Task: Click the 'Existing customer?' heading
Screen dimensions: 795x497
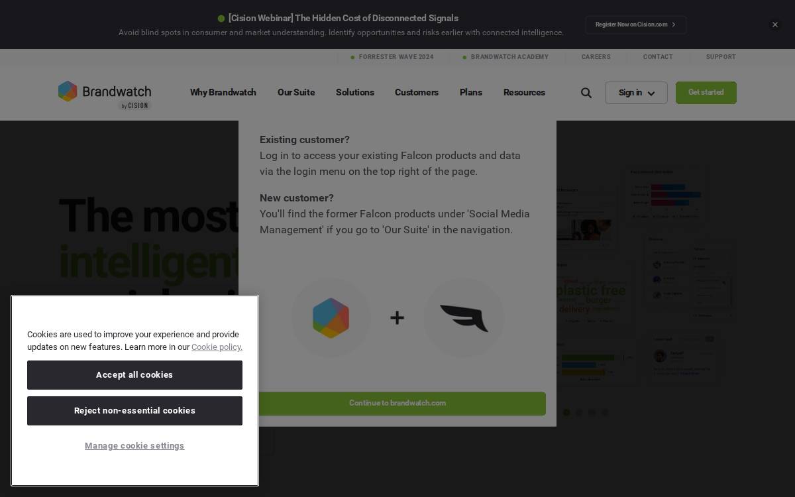Action: tap(305, 140)
